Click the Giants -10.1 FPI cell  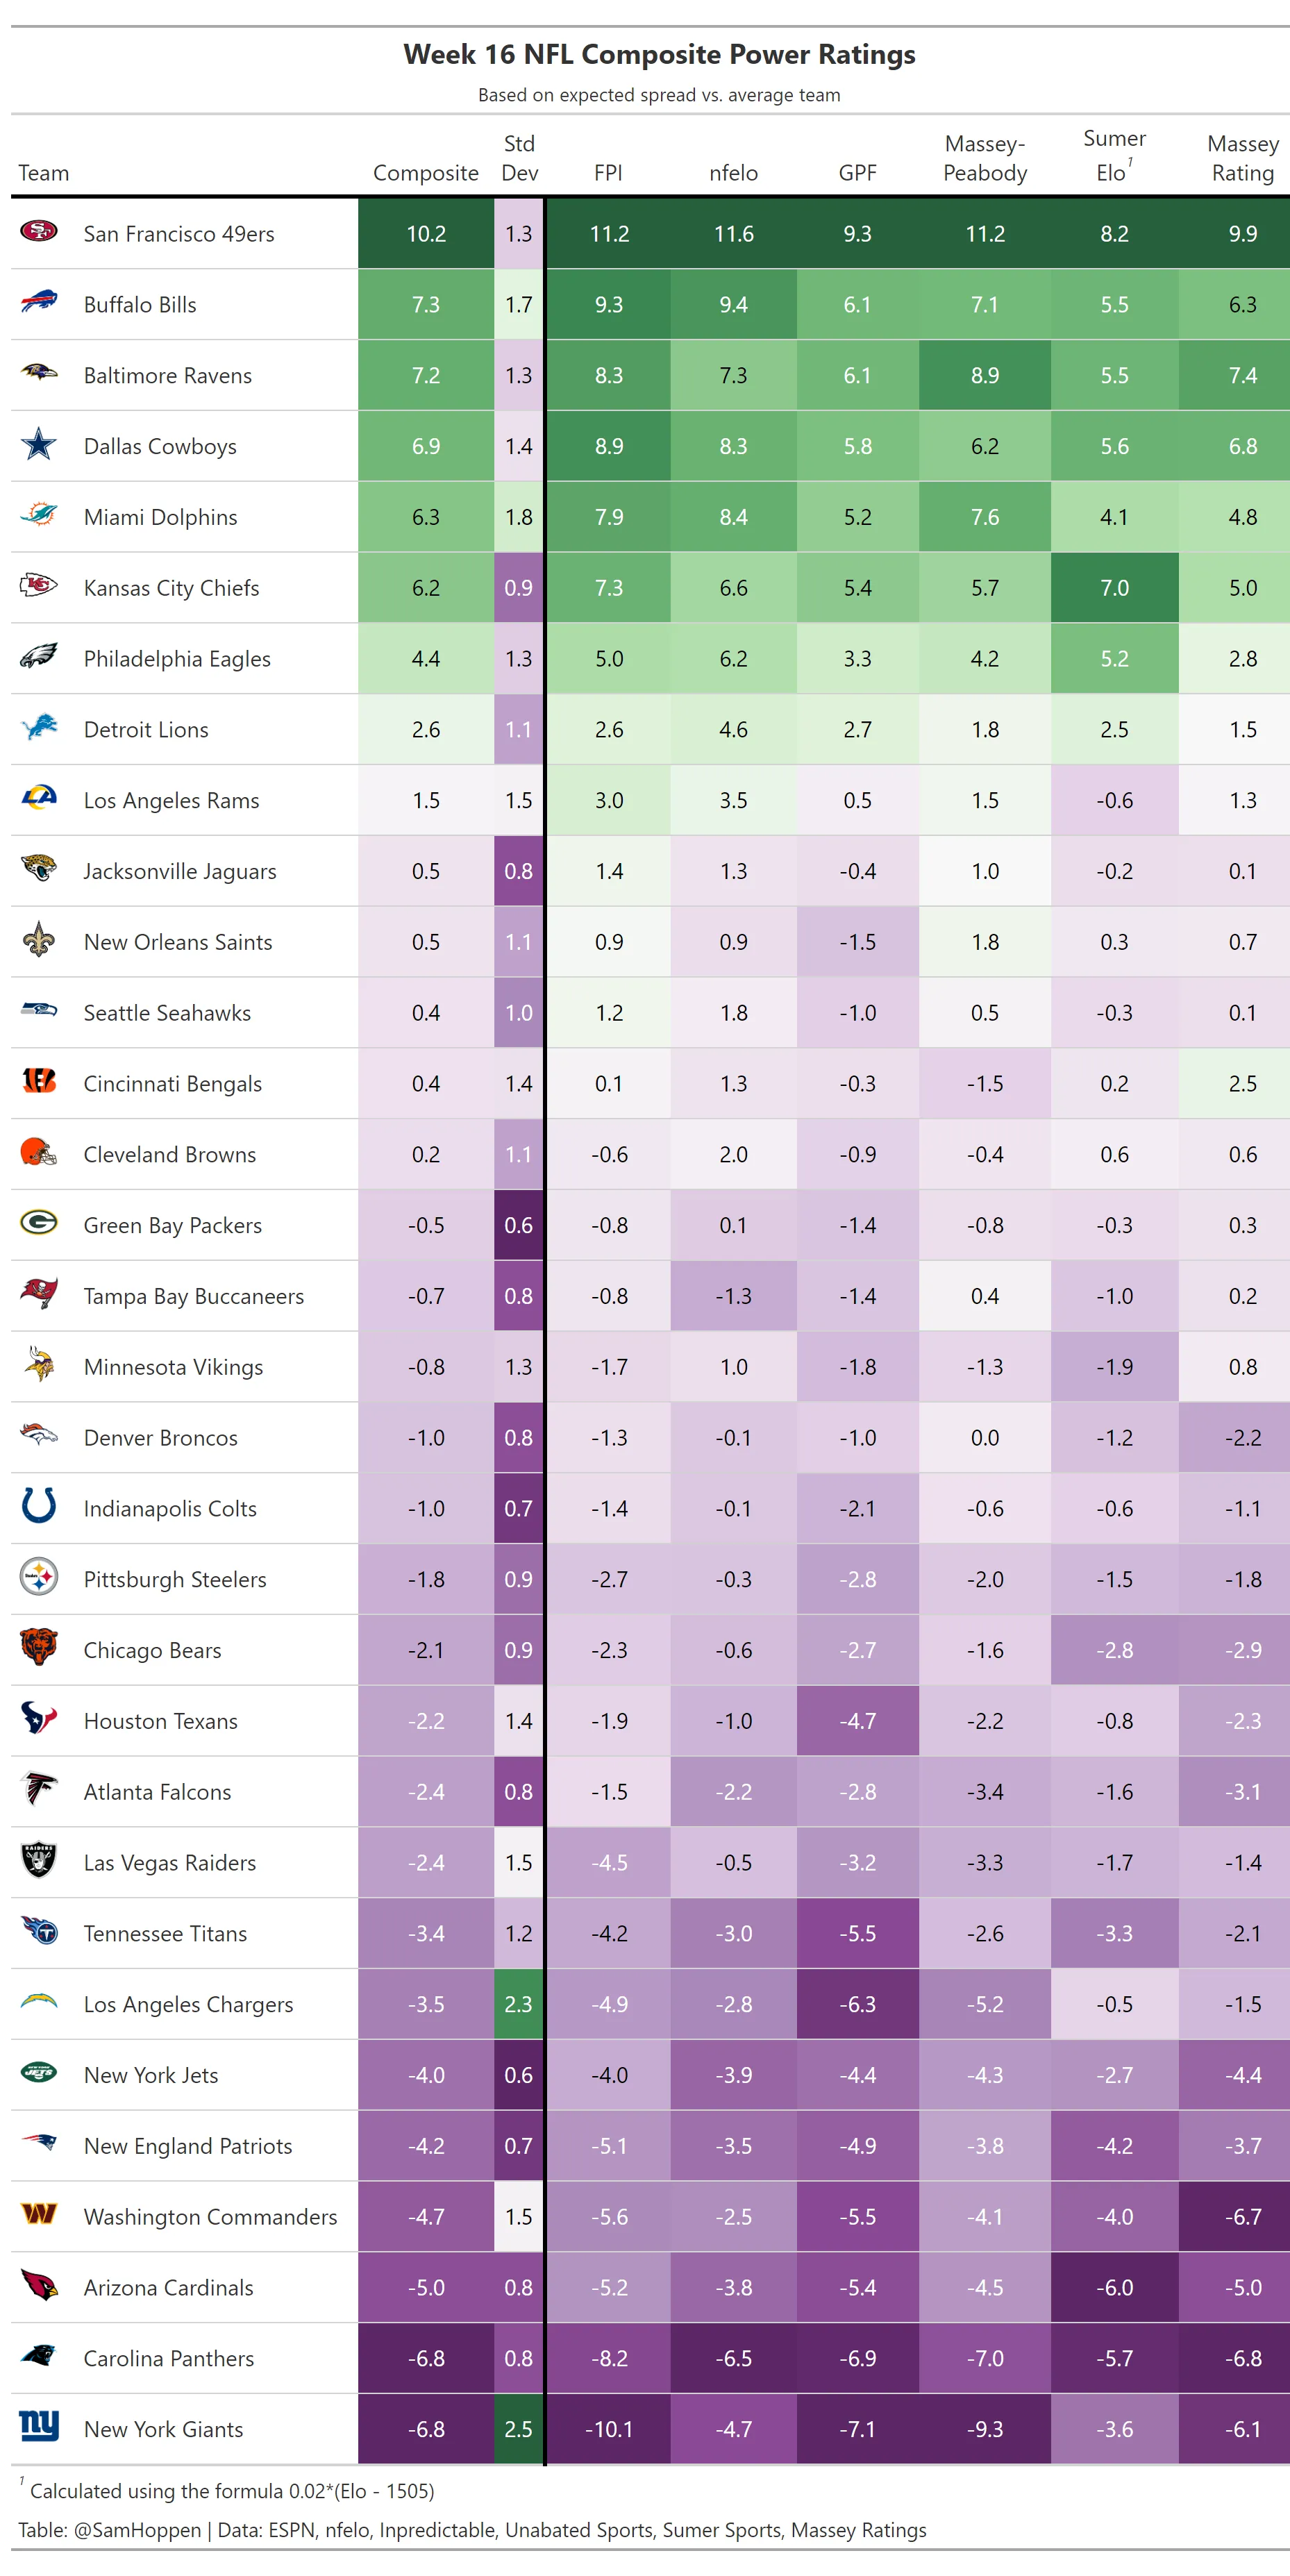click(x=609, y=2429)
